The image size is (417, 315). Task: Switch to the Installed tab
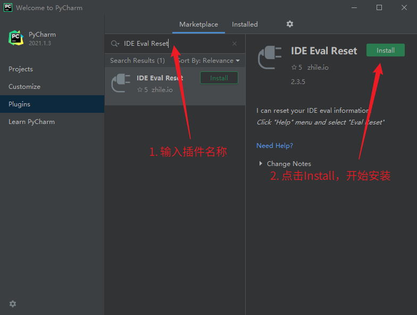pos(245,24)
